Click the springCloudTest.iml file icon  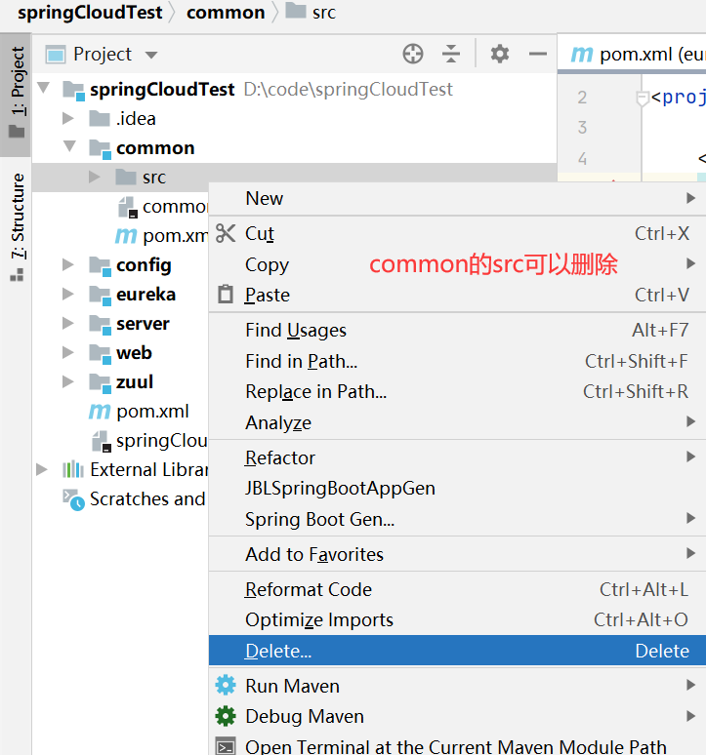point(102,442)
